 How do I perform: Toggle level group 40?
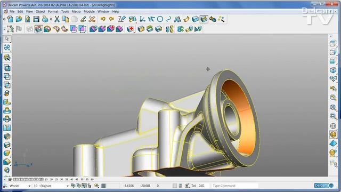tap(72, 180)
